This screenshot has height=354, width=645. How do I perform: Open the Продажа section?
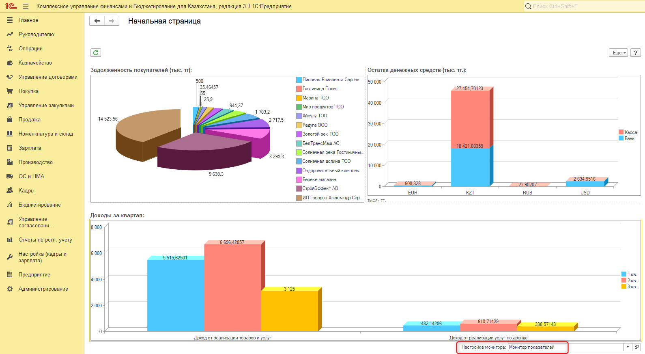[30, 119]
